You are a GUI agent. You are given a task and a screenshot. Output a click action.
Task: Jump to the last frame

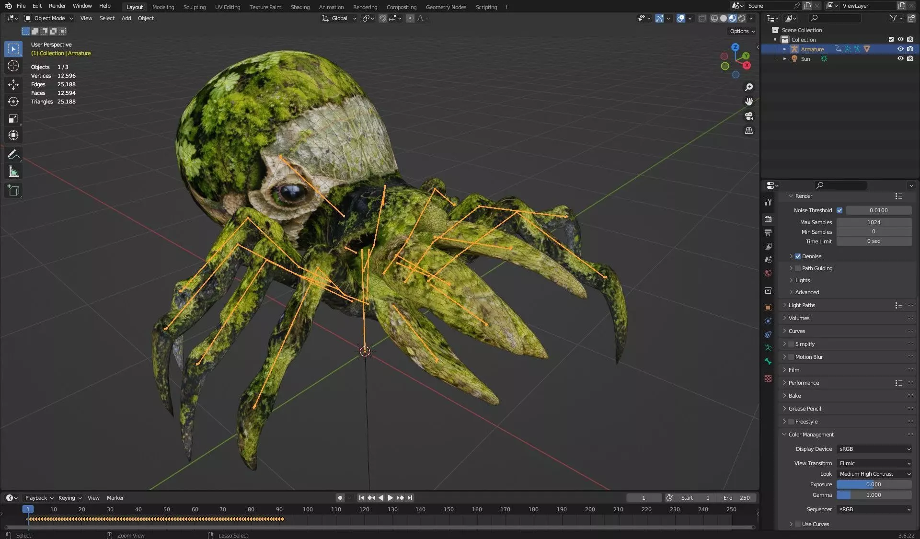410,498
